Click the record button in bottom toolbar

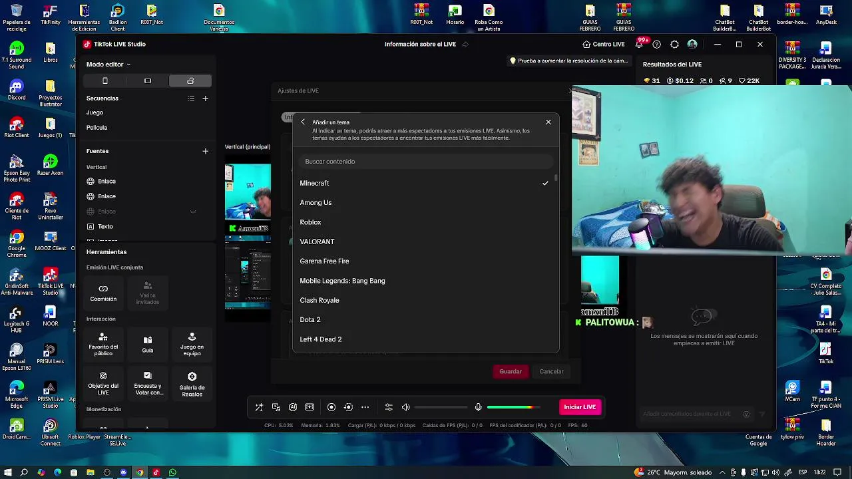coord(331,407)
